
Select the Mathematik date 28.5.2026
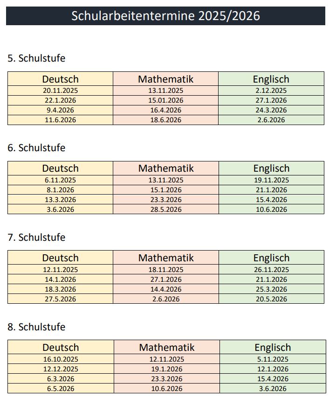[x=165, y=209]
